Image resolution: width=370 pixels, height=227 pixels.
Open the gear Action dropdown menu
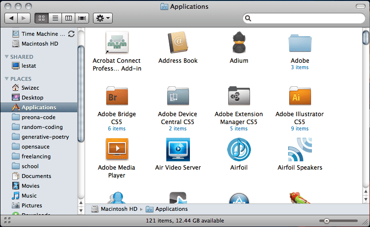point(103,18)
